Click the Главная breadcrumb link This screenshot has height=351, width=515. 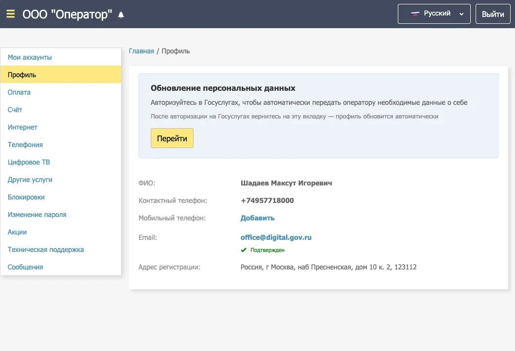coord(141,51)
